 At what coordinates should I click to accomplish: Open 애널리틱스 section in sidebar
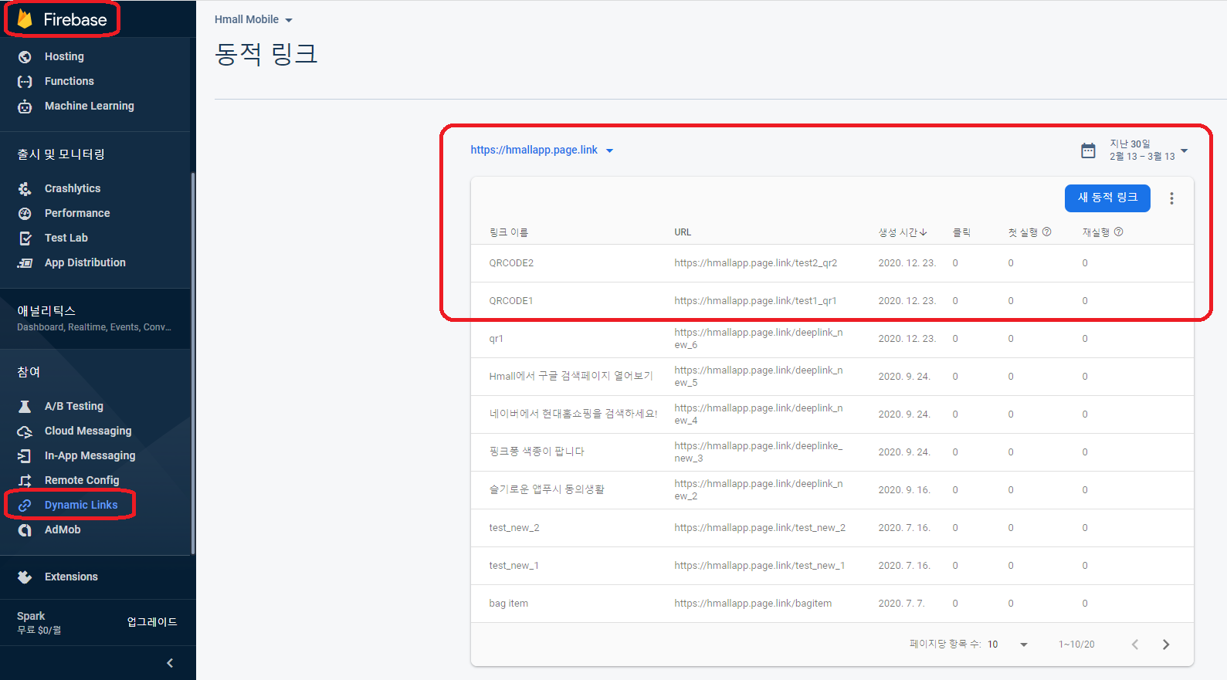[x=95, y=318]
